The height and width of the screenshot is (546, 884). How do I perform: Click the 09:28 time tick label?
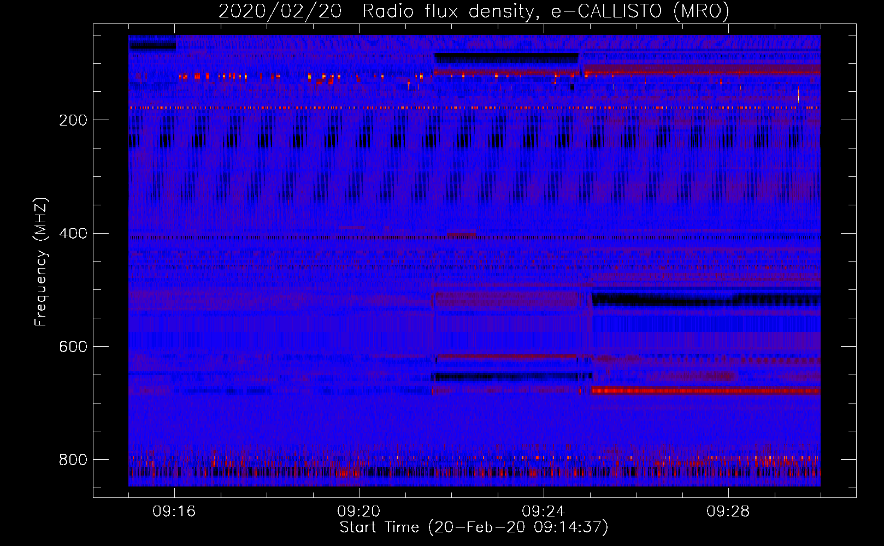tap(728, 512)
